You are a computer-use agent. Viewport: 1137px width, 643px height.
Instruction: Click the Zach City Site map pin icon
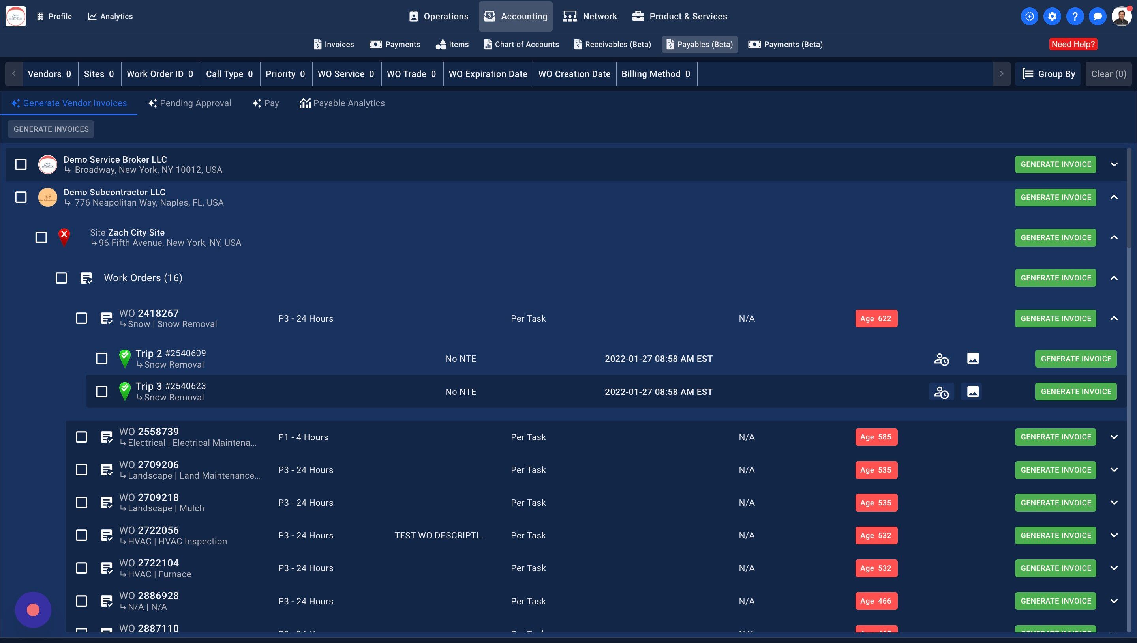click(x=64, y=237)
